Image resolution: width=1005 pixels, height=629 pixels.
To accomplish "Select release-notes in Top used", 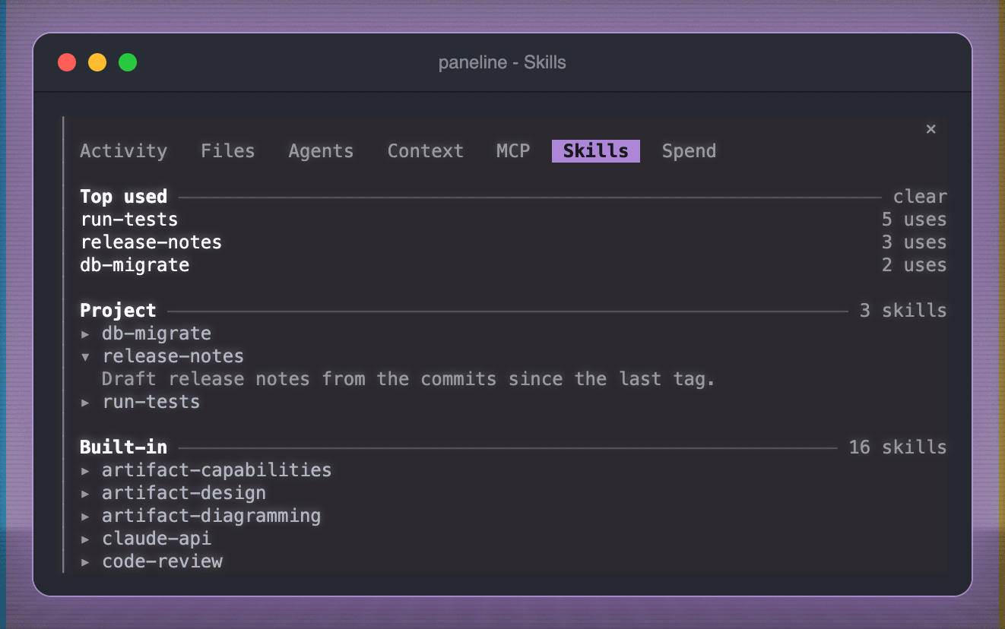I will tap(513, 242).
